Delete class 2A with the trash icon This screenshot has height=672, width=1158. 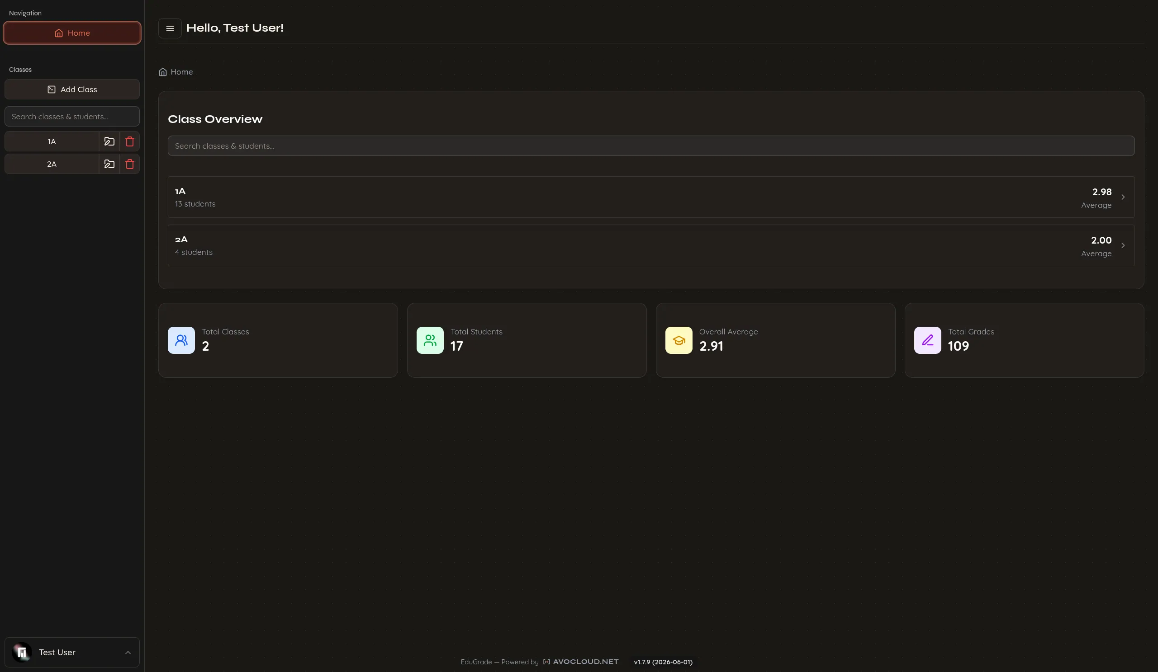click(129, 164)
